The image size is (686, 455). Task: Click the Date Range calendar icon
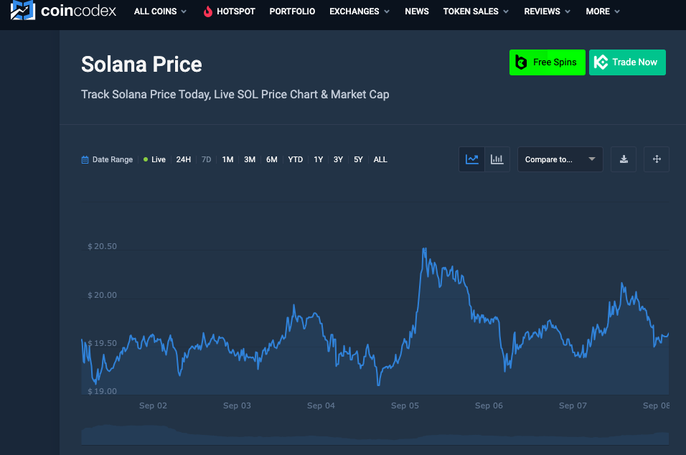pyautogui.click(x=85, y=160)
